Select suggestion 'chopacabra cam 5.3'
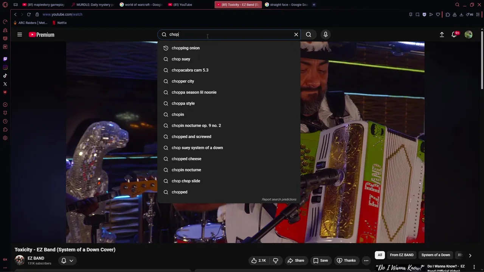The image size is (484, 272). 229,70
